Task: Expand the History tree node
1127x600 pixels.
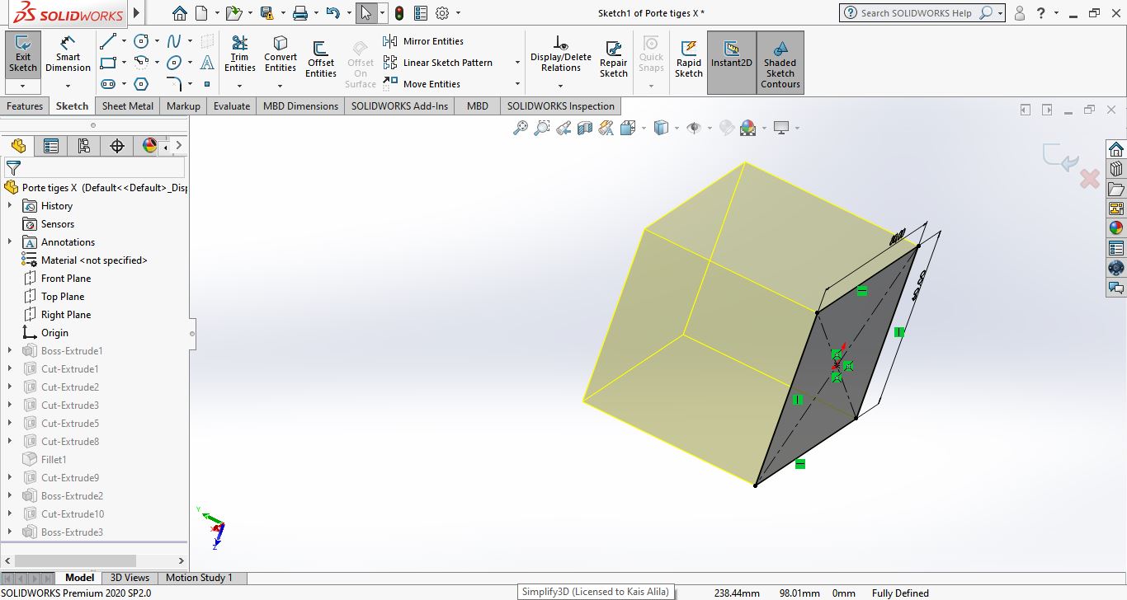Action: [10, 206]
